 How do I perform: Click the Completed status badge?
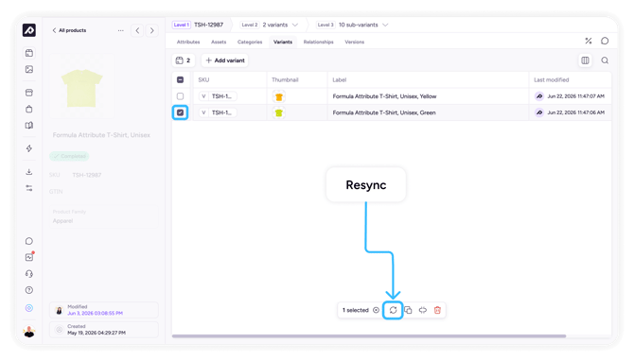tap(69, 156)
